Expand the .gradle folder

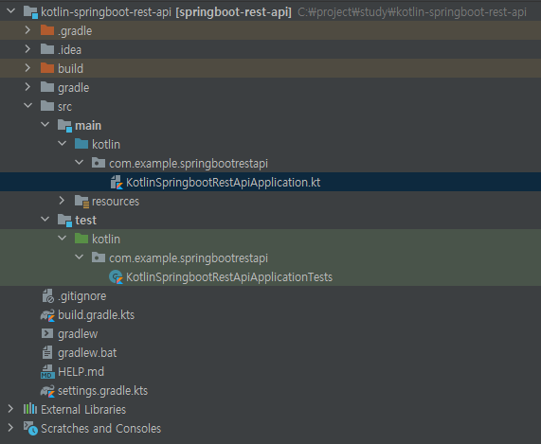(27, 30)
